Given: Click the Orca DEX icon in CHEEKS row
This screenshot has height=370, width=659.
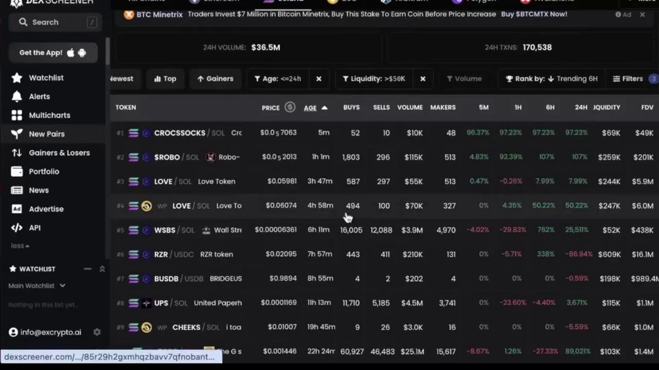Looking at the screenshot, I should (147, 327).
